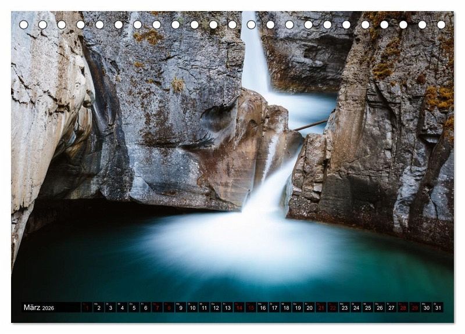Select date 2 in the calendar strip
The height and width of the screenshot is (334, 465).
pos(99,307)
